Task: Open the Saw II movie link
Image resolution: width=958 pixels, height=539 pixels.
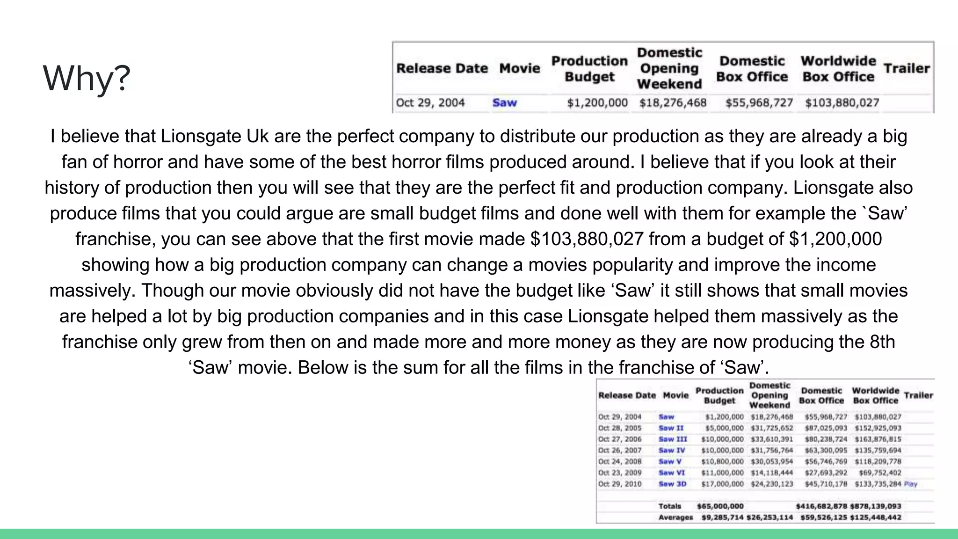Action: (671, 428)
